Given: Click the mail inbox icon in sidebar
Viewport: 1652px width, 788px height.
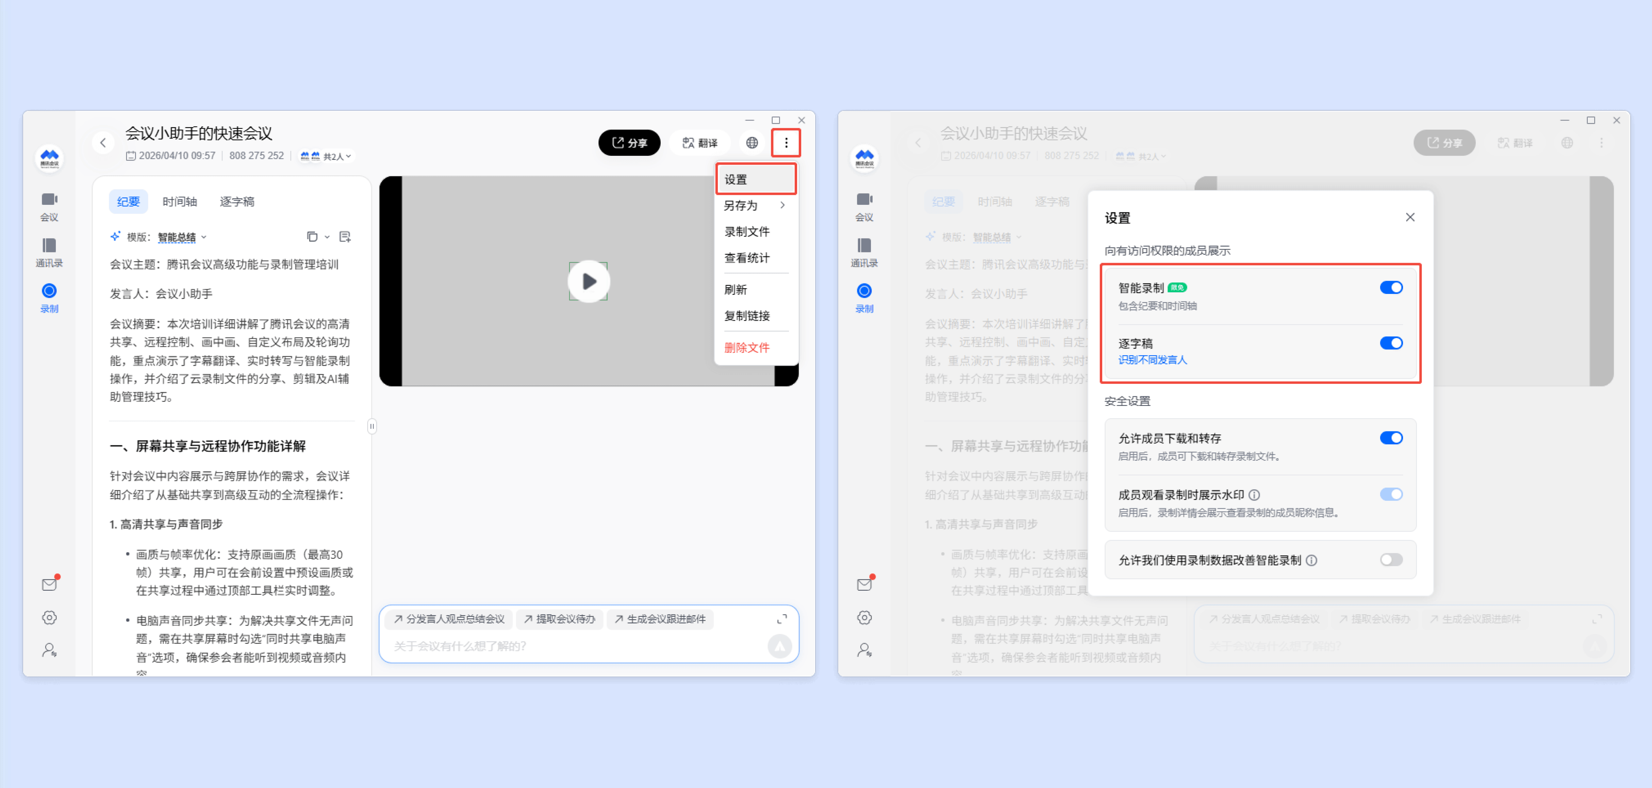Looking at the screenshot, I should point(49,584).
